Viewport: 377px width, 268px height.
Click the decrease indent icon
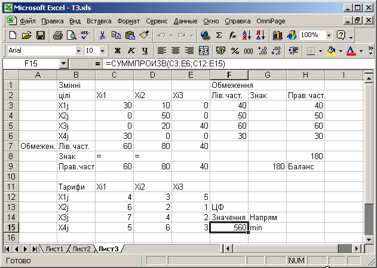(x=293, y=51)
